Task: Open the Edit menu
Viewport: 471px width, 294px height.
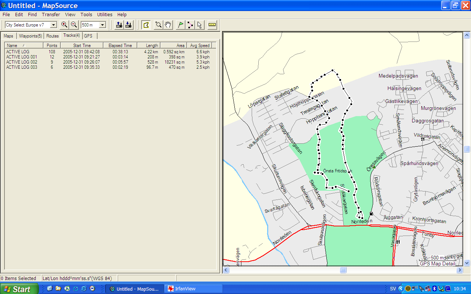Action: (x=19, y=15)
